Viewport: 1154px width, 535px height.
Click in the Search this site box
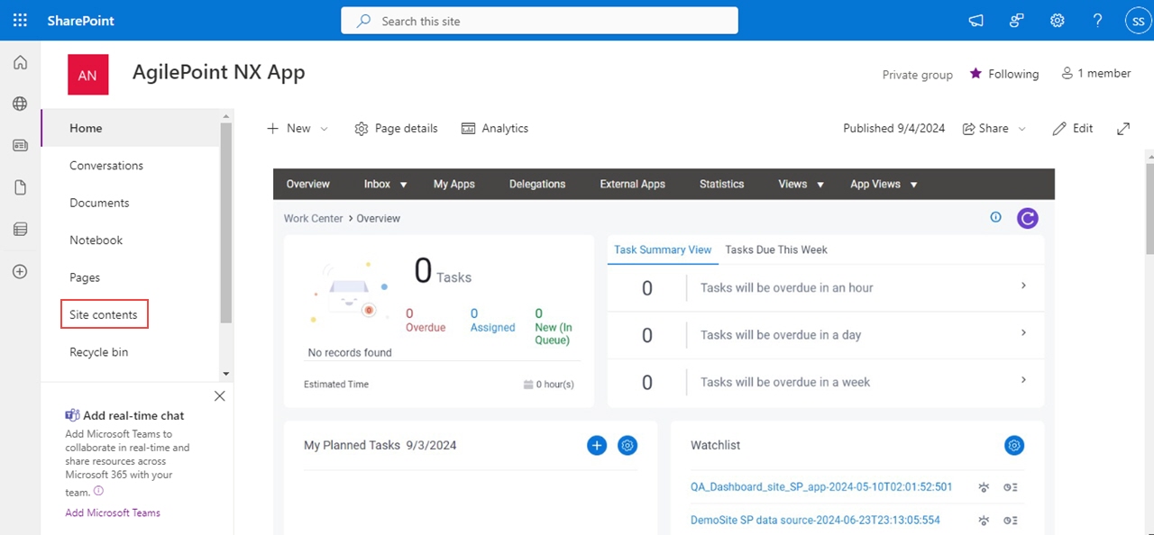click(x=539, y=21)
